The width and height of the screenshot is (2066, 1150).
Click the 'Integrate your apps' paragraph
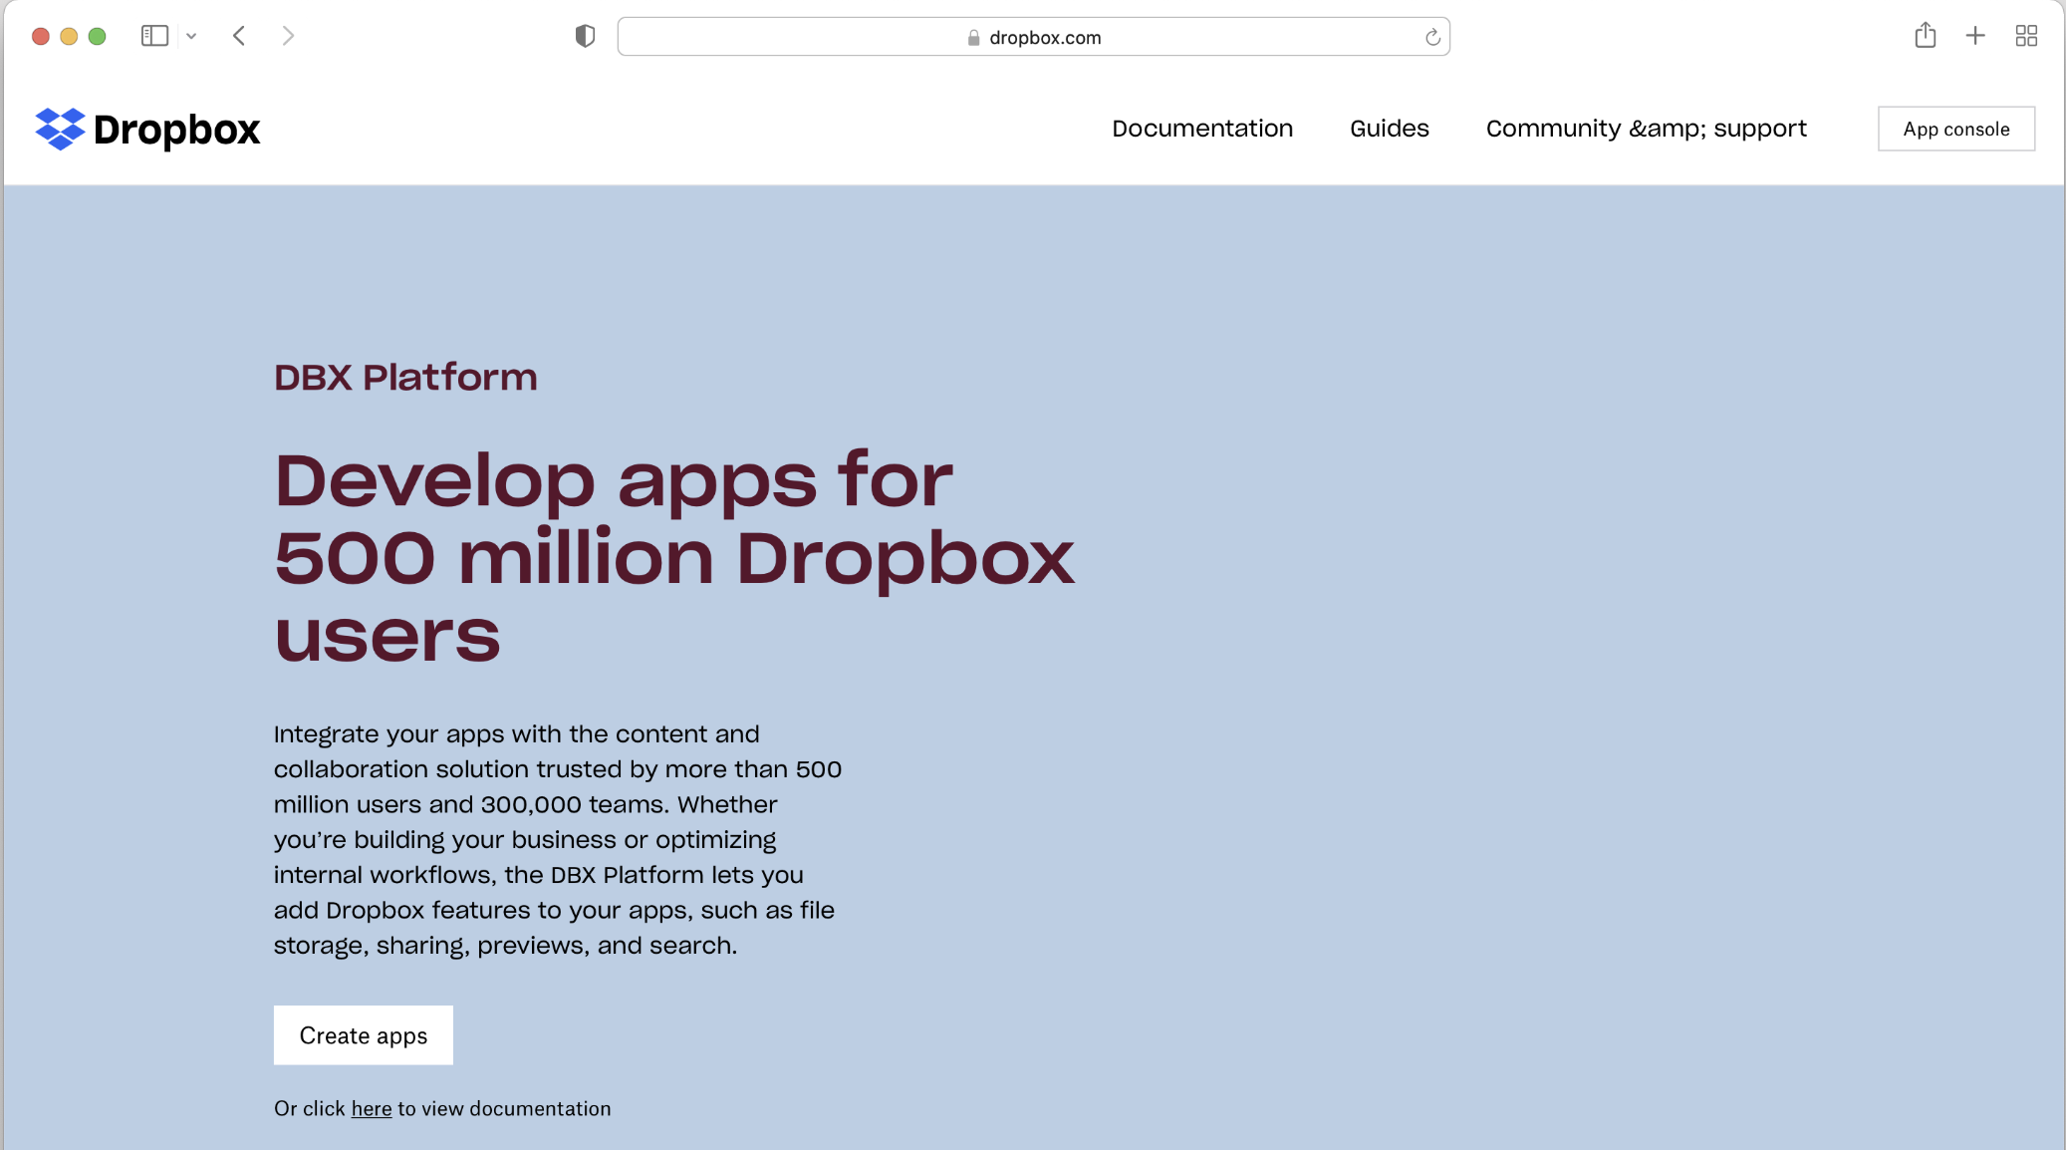[558, 839]
